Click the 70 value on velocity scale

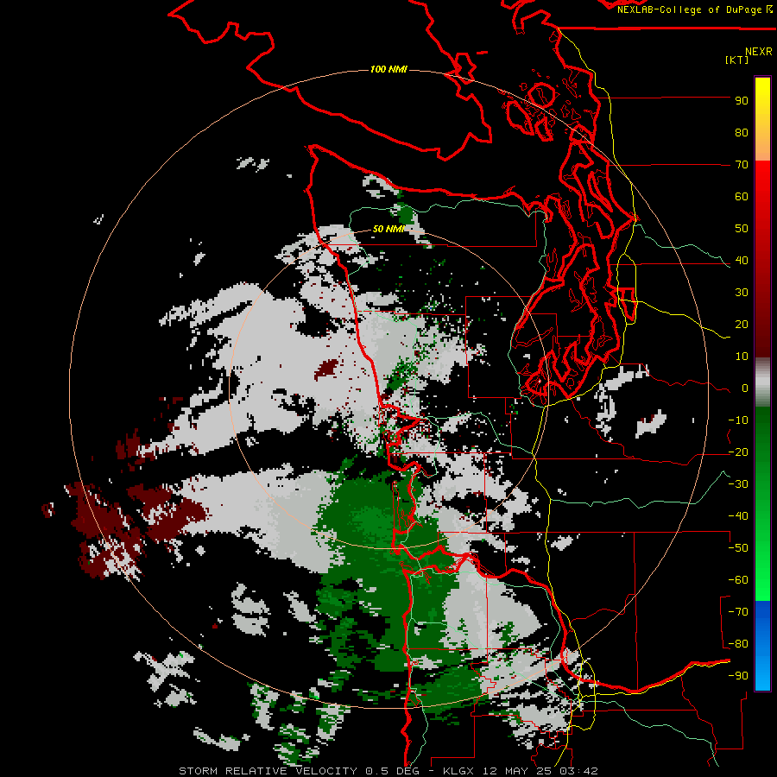coord(742,165)
